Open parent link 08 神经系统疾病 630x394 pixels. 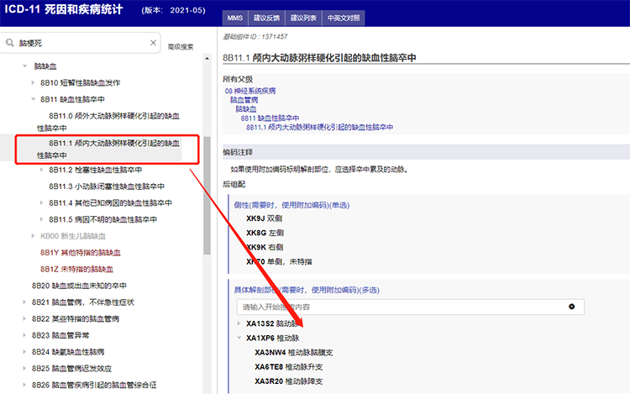click(250, 91)
